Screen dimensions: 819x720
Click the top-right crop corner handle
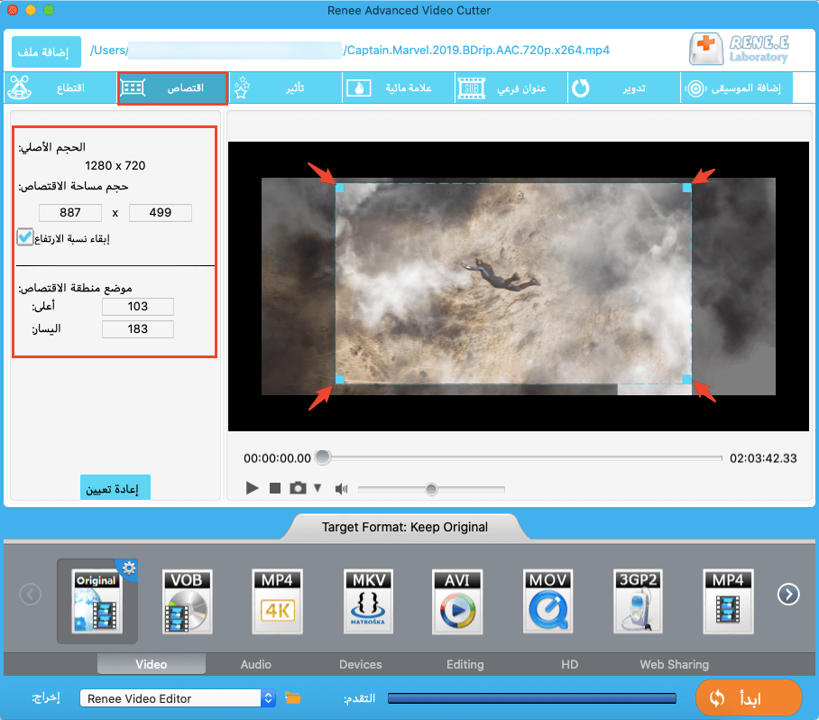[686, 188]
